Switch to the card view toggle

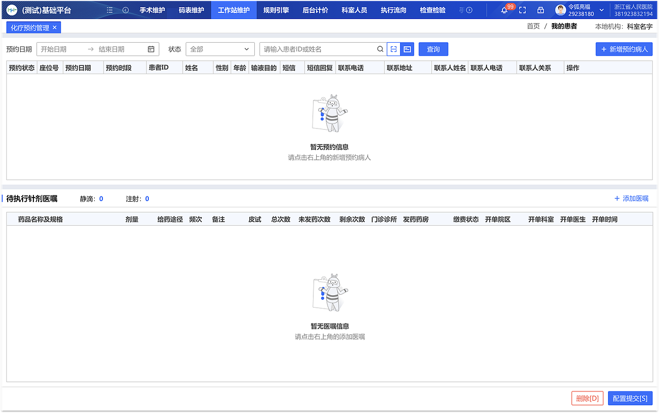click(407, 49)
